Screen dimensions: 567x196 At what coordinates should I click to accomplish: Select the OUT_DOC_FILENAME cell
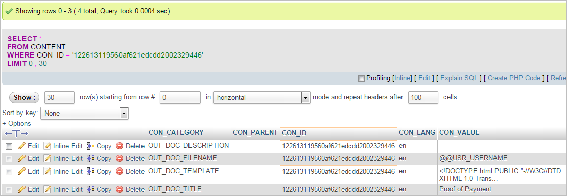[189, 158]
